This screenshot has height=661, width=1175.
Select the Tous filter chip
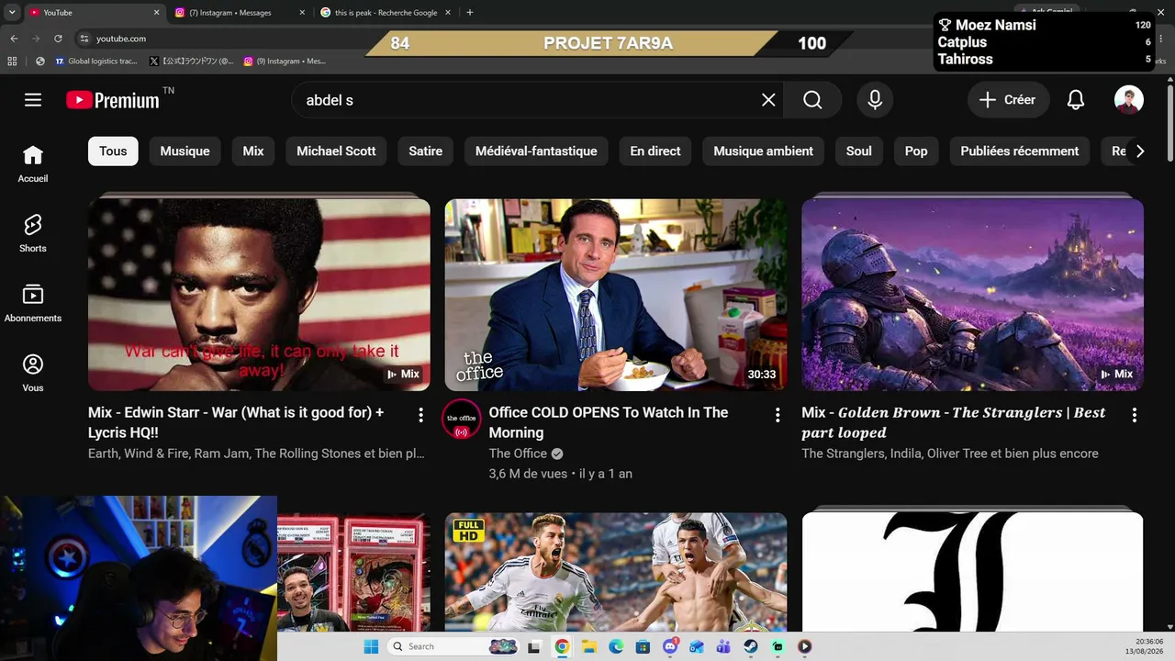(113, 151)
